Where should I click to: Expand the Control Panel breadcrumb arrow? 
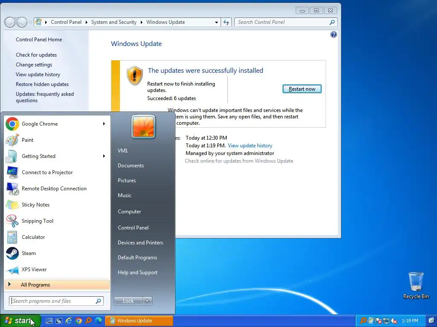(86, 22)
